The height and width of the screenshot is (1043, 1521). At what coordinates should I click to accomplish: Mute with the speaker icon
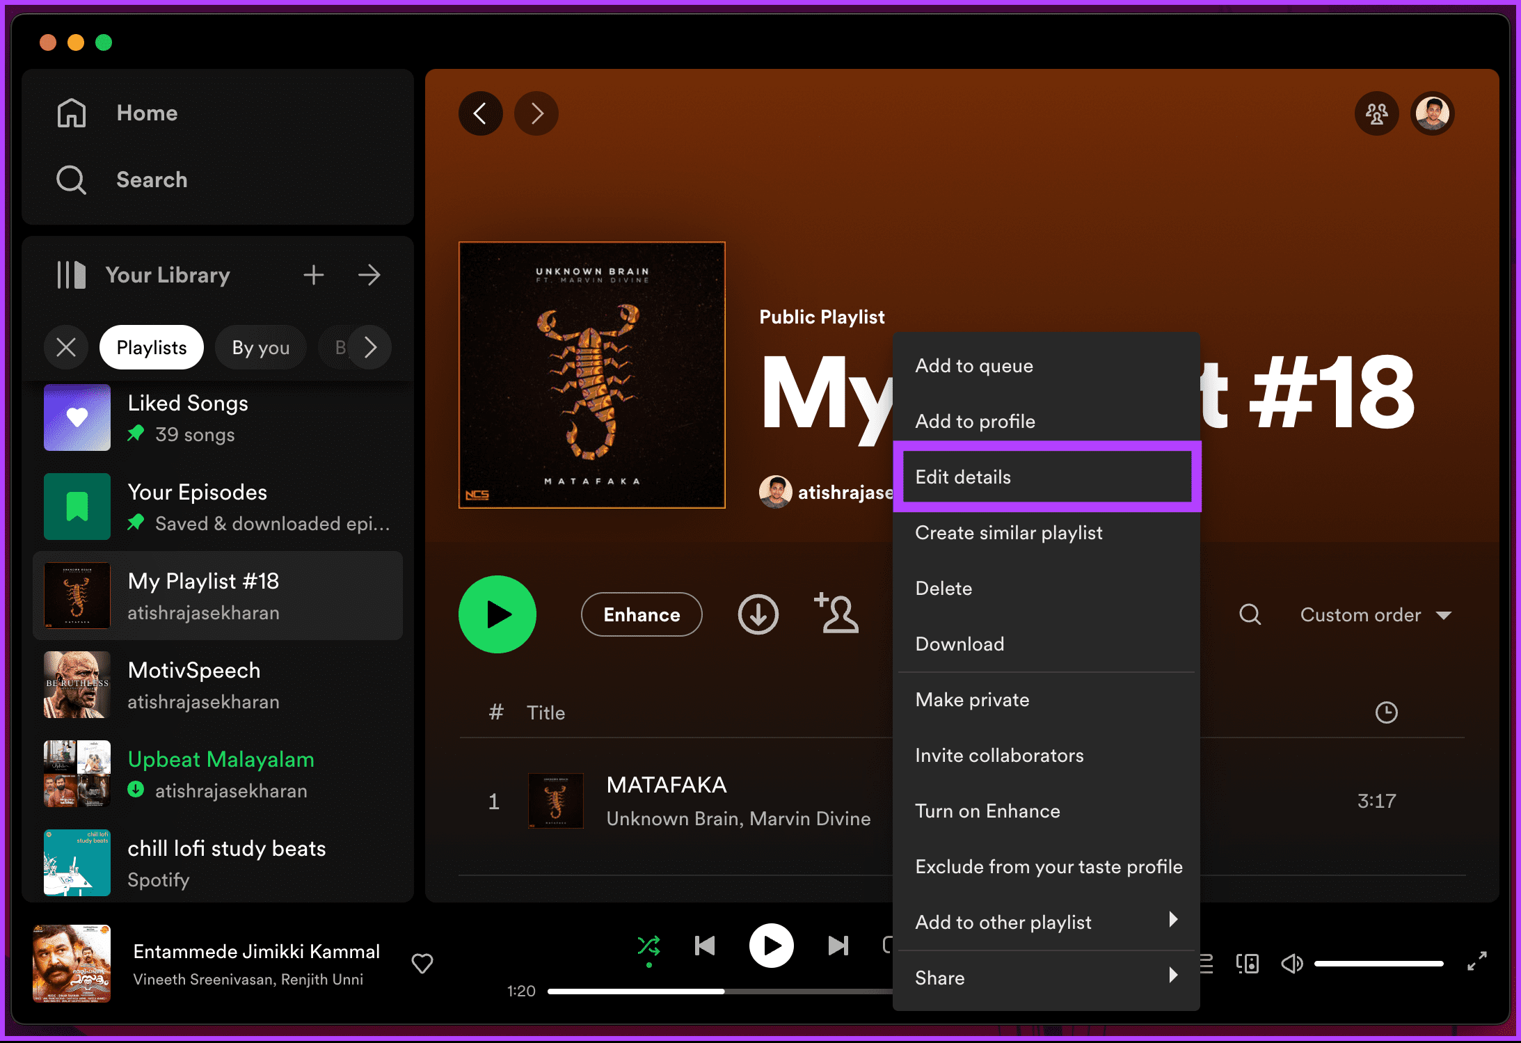1291,964
